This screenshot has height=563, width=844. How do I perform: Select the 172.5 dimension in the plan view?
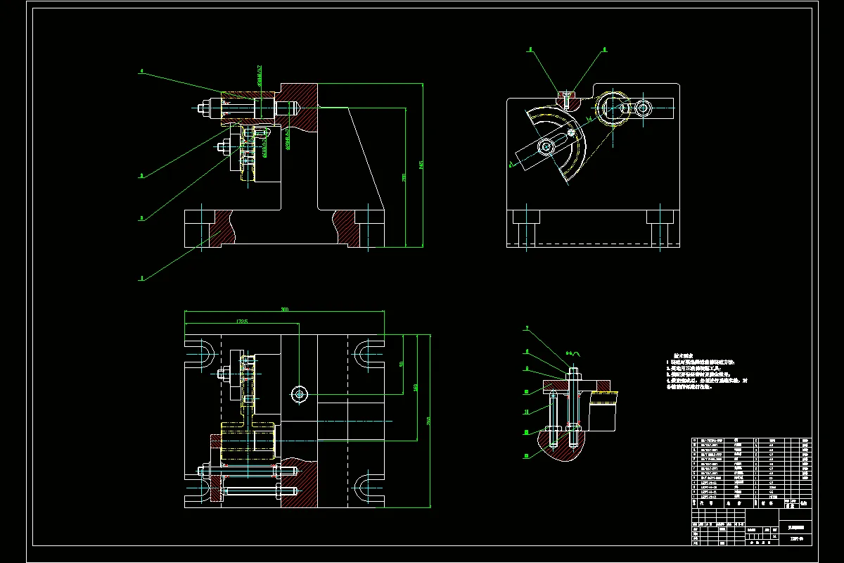point(241,322)
